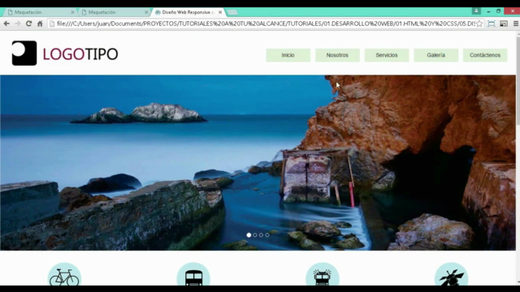Close the second Maquetación tab
Image resolution: width=520 pixels, height=292 pixels.
coord(146,12)
